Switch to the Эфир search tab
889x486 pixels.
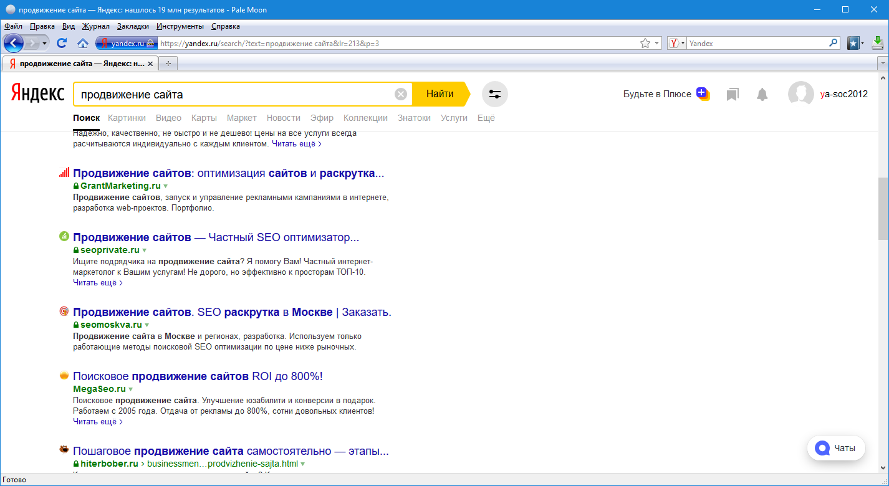[322, 118]
